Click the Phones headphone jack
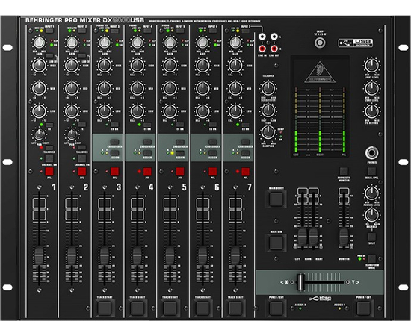 (x=371, y=153)
